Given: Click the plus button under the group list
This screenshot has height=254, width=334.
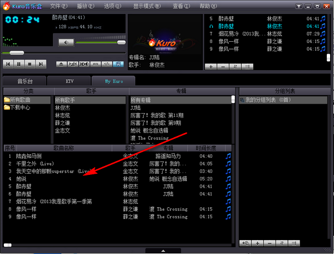Looking at the screenshot, I should 257,243.
